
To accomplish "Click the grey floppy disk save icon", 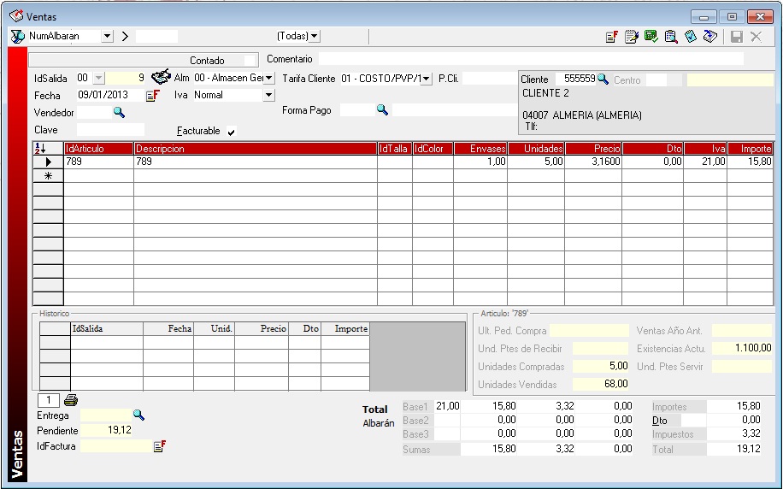I will 737,37.
